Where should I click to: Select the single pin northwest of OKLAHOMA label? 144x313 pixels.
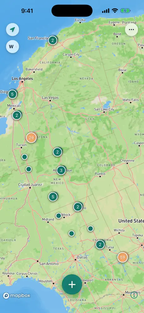tap(90, 229)
